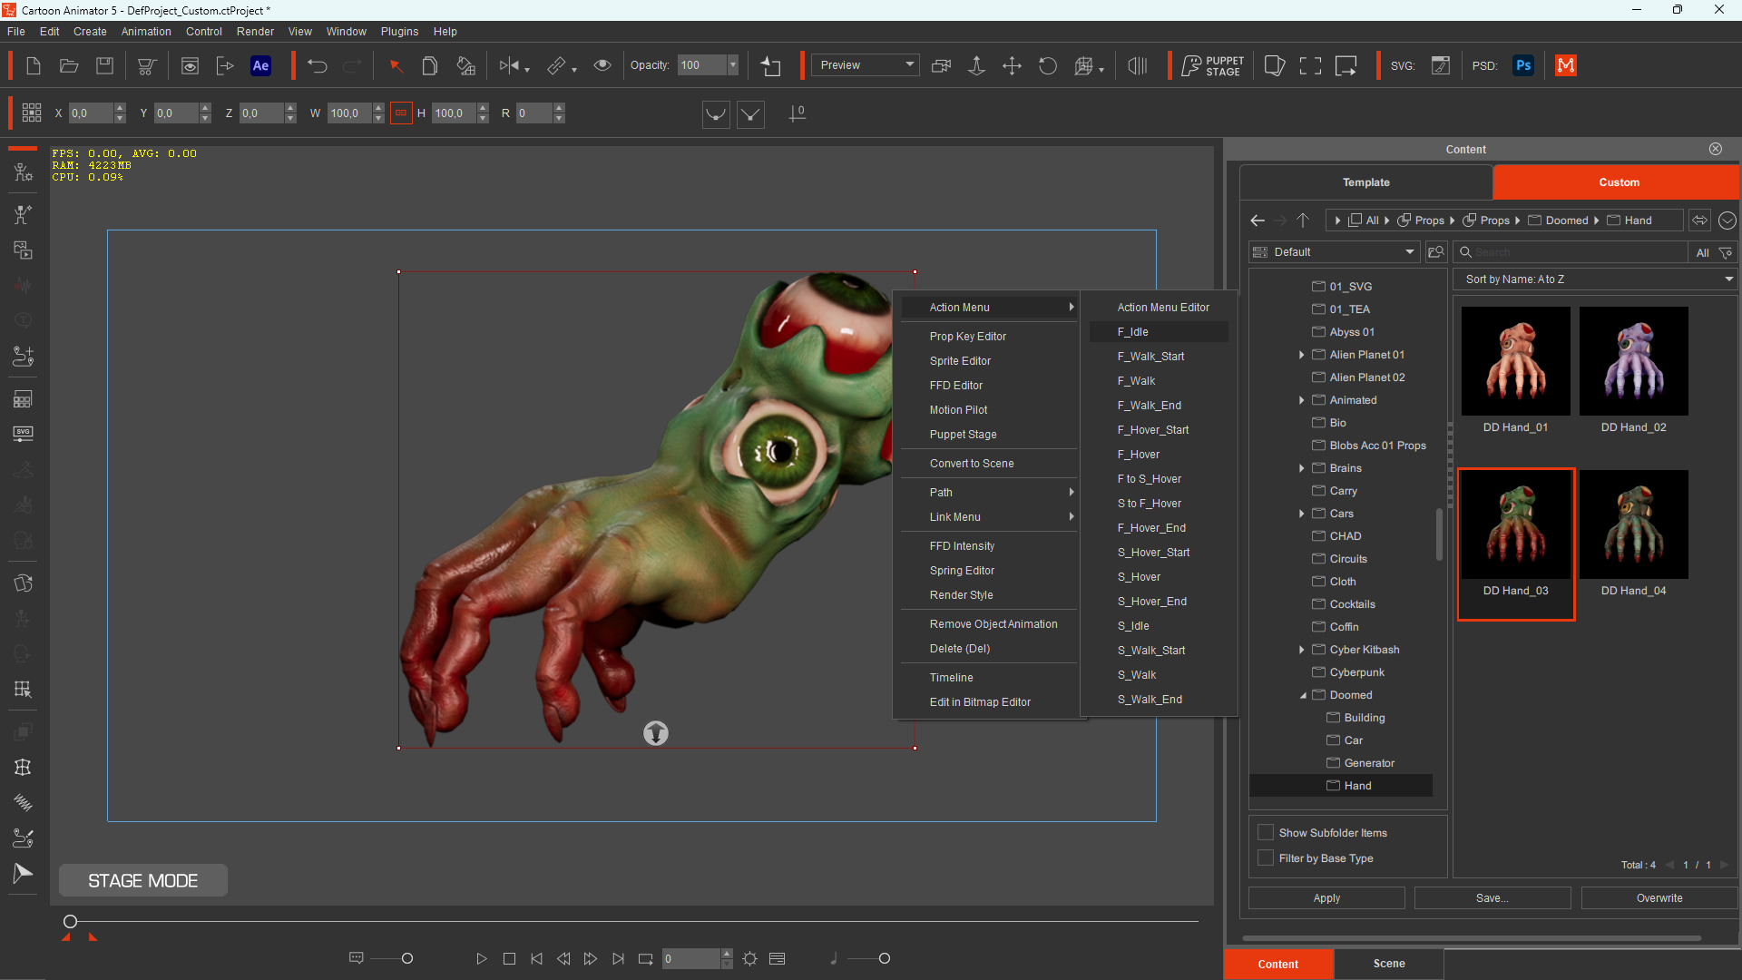Viewport: 1742px width, 980px height.
Task: Click the timeline scrubber playhead
Action: [70, 921]
